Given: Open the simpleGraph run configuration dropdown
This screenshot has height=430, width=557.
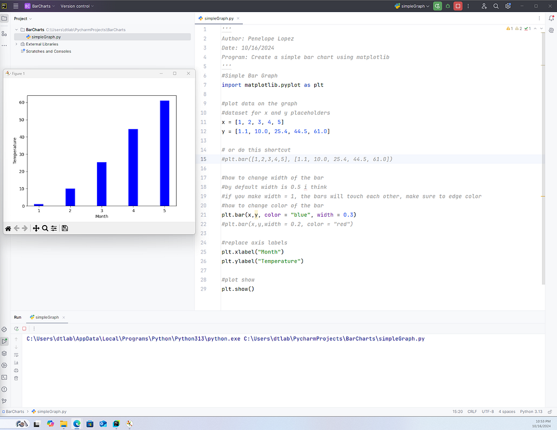Looking at the screenshot, I should pyautogui.click(x=412, y=6).
